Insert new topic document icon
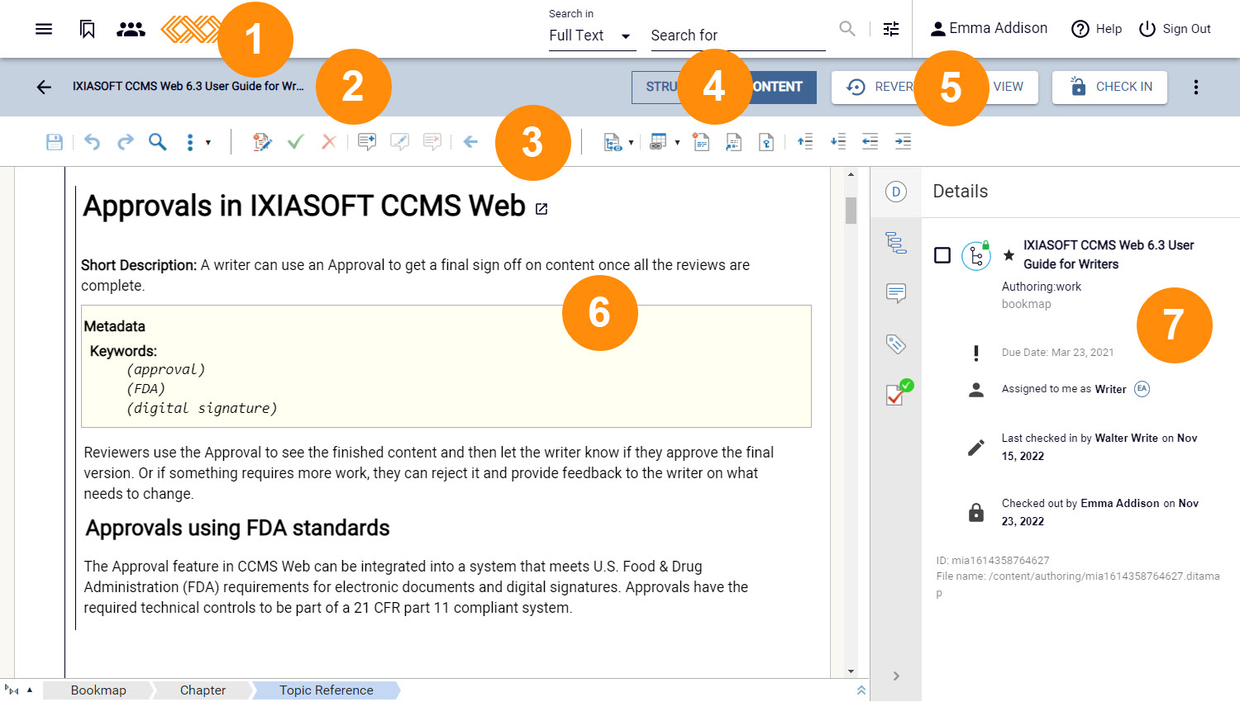This screenshot has width=1240, height=702. (701, 142)
